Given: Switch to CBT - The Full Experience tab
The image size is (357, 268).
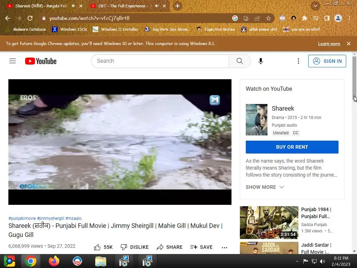Looking at the screenshot, I should pos(123,6).
